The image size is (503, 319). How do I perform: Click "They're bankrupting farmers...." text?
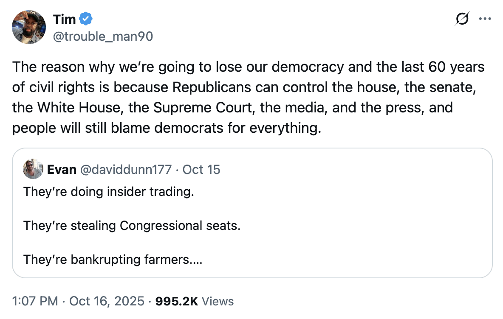click(113, 259)
